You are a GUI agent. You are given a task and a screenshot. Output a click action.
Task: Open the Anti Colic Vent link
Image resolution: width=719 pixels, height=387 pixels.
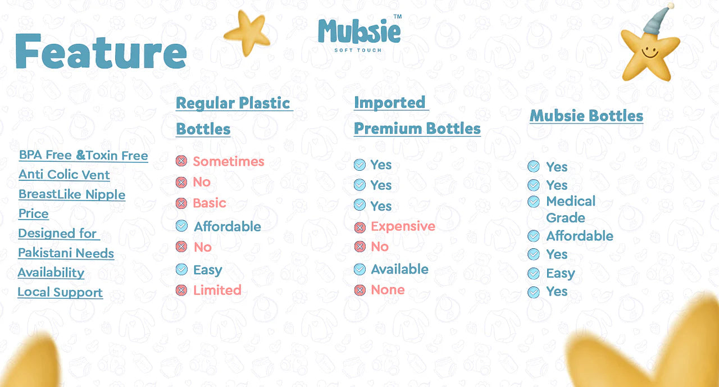pyautogui.click(x=64, y=175)
